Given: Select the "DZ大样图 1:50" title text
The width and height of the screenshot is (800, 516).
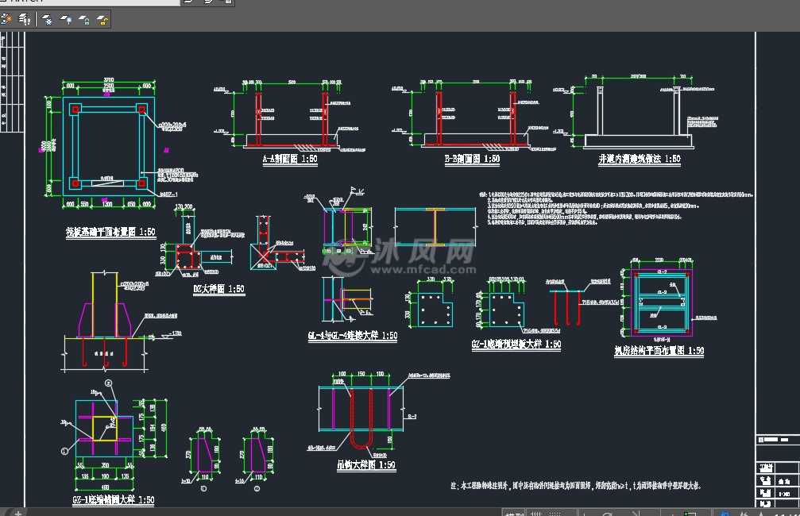Looking at the screenshot, I should click(218, 289).
